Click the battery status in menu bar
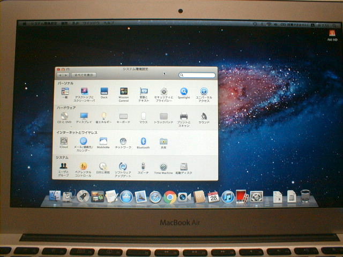This screenshot has width=343, height=257. pyautogui.click(x=295, y=25)
